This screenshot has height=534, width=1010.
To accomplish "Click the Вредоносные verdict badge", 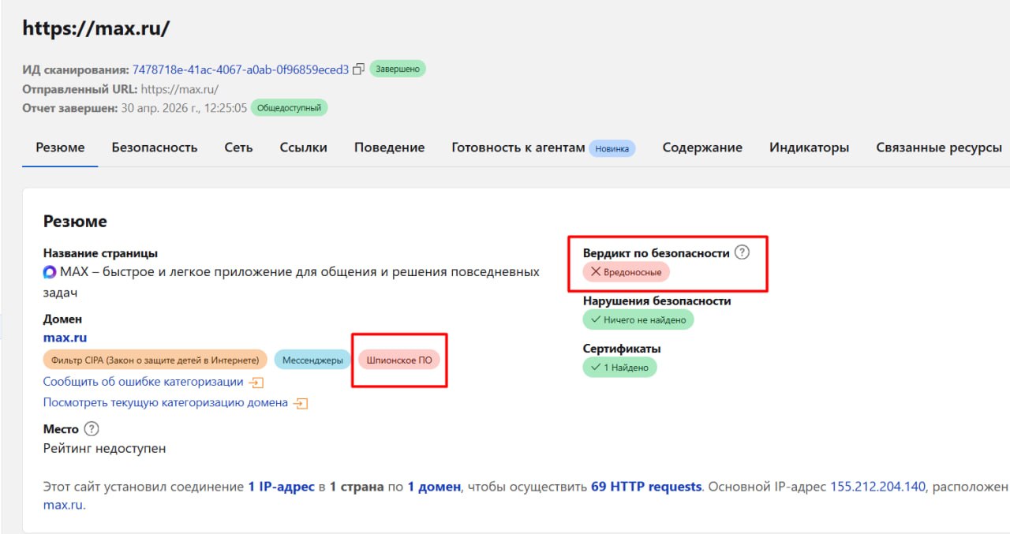I will coord(627,272).
